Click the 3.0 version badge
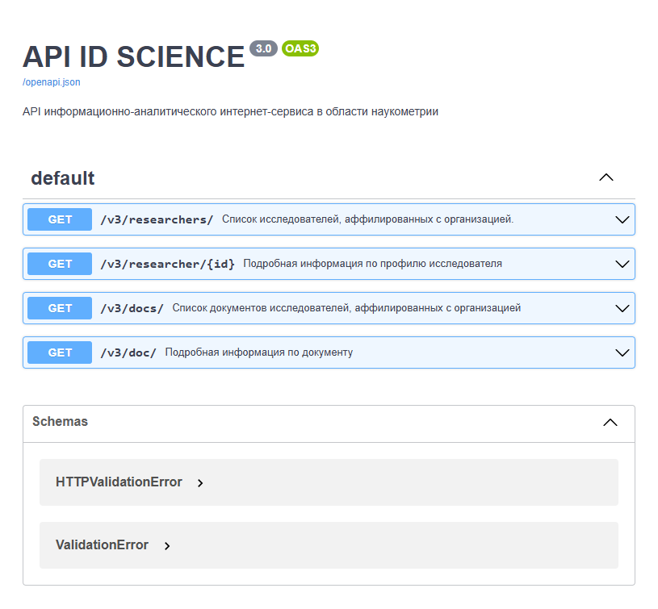The width and height of the screenshot is (658, 609). [x=262, y=48]
